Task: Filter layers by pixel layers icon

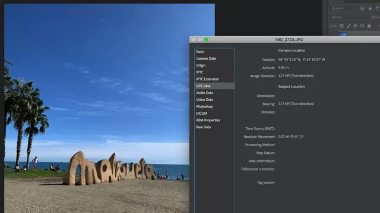Action: tap(362, 8)
